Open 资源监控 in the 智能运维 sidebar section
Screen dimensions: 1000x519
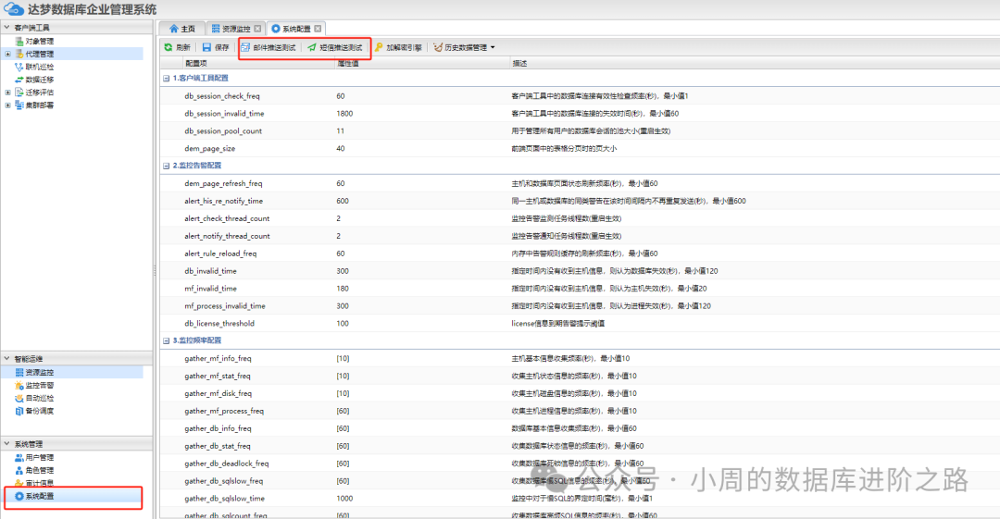coord(40,372)
